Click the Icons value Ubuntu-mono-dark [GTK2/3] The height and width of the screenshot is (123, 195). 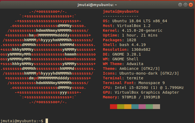(x=149, y=73)
